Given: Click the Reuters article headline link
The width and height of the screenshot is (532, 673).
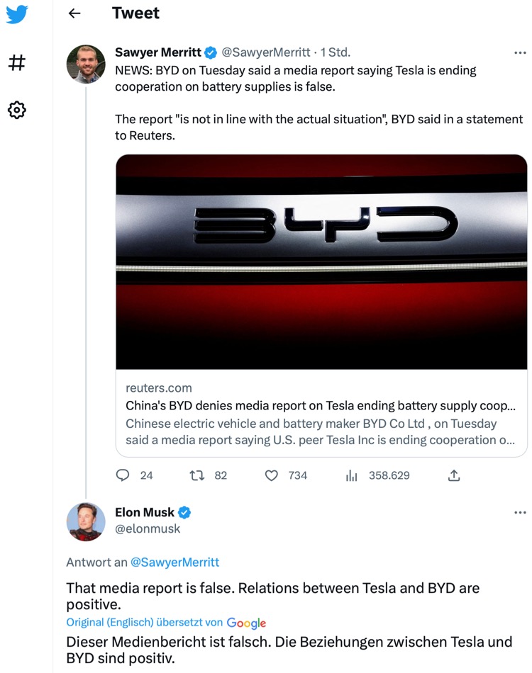Looking at the screenshot, I should click(321, 406).
